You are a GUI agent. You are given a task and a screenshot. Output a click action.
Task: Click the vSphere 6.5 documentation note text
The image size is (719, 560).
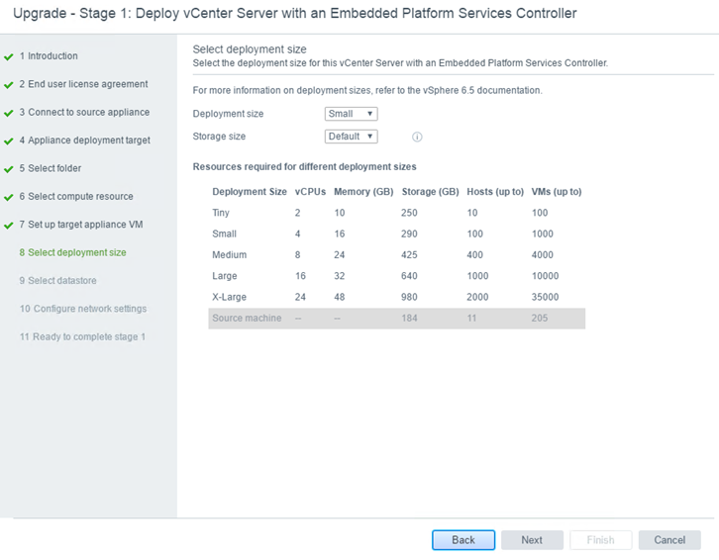coord(367,90)
